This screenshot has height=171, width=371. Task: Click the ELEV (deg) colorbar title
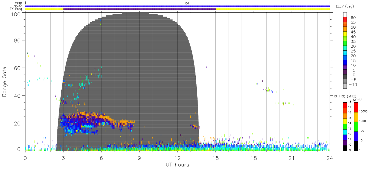(345, 6)
